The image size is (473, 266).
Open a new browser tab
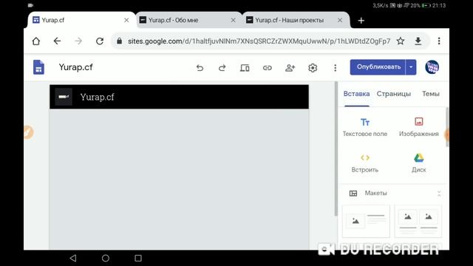click(361, 21)
